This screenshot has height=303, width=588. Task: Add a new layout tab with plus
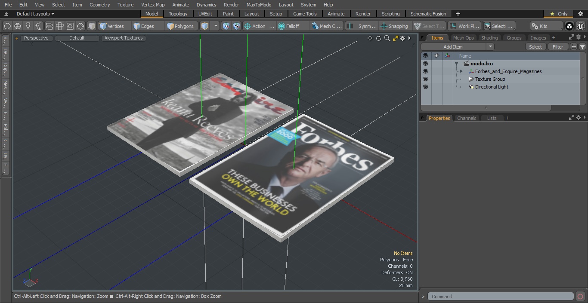click(458, 14)
